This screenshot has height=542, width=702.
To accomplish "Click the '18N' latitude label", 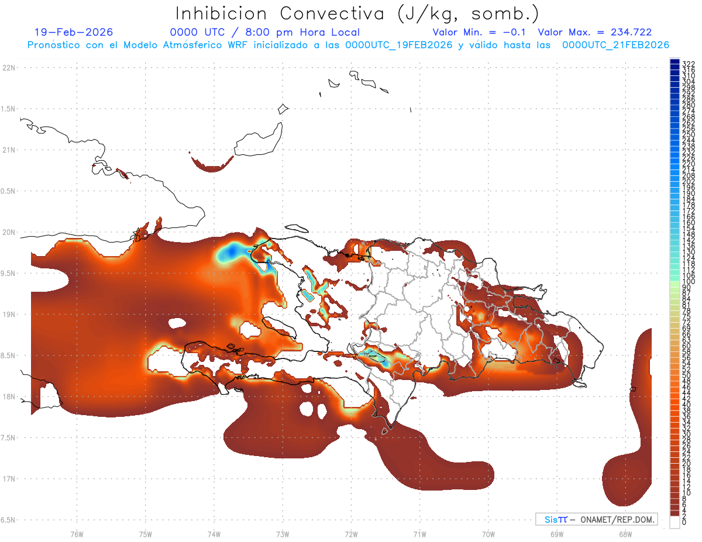I will click(9, 396).
